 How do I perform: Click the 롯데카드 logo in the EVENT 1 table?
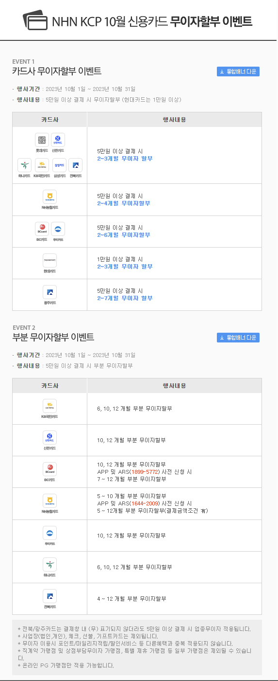[42, 141]
